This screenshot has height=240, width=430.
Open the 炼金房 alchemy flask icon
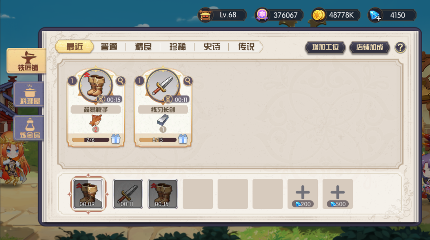[29, 128]
